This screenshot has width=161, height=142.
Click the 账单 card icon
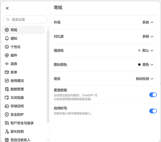[7, 72]
